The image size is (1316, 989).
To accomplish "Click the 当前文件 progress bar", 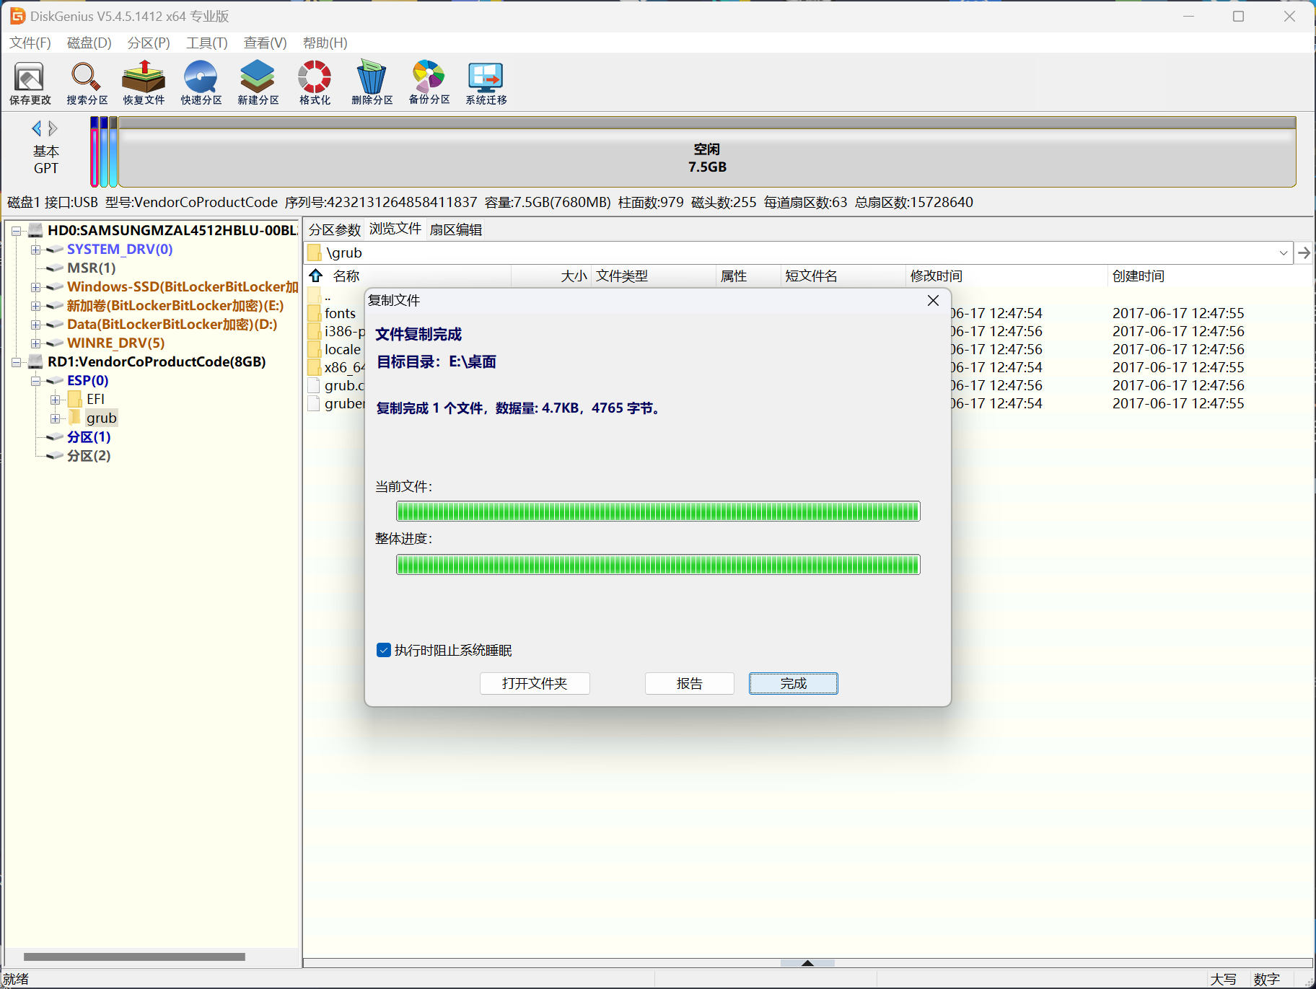I will 658,511.
